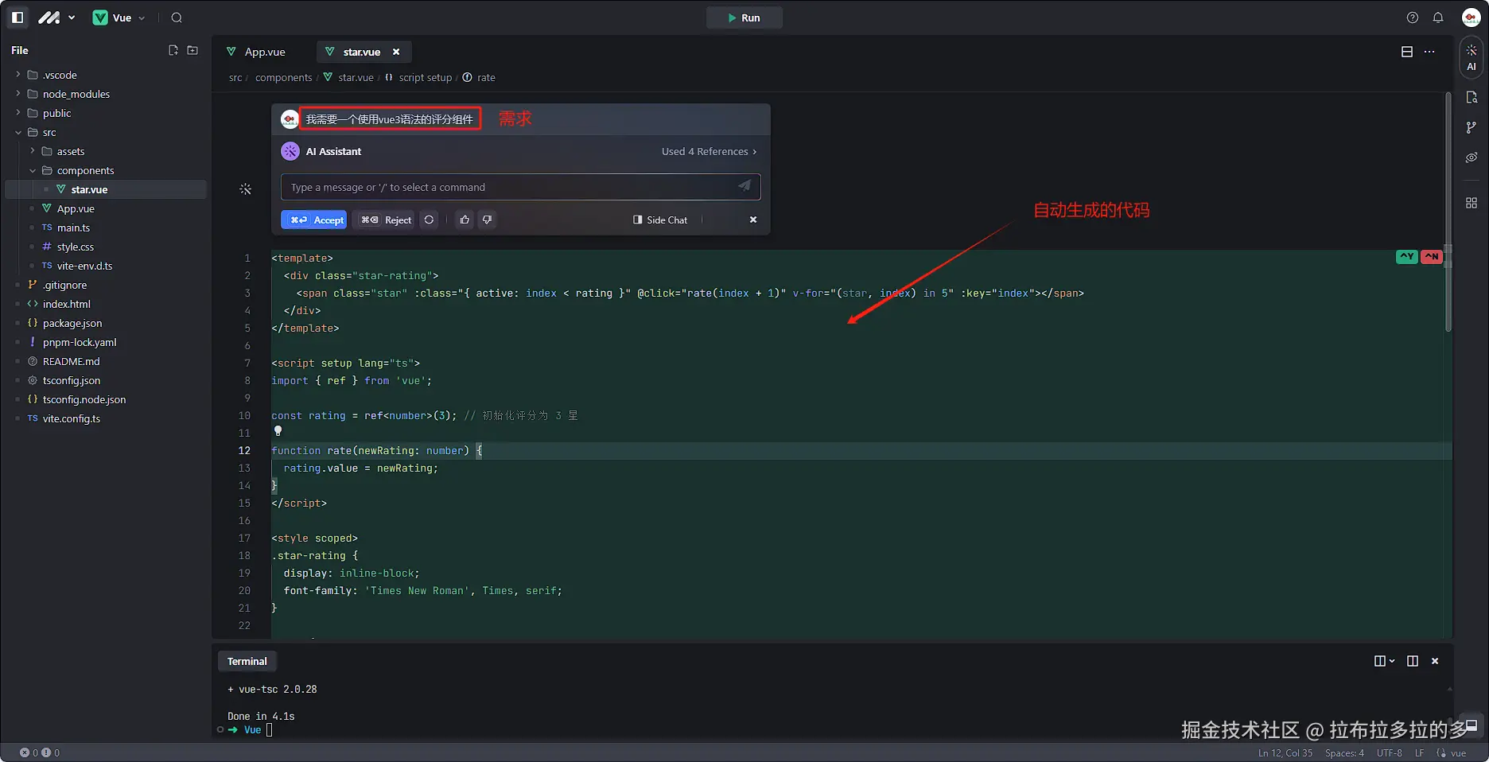Open the help question mark icon
Image resolution: width=1489 pixels, height=762 pixels.
(1413, 17)
